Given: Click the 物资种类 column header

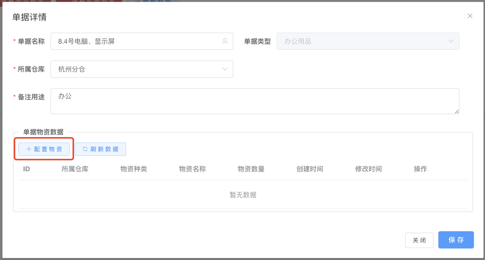Looking at the screenshot, I should coord(133,169).
